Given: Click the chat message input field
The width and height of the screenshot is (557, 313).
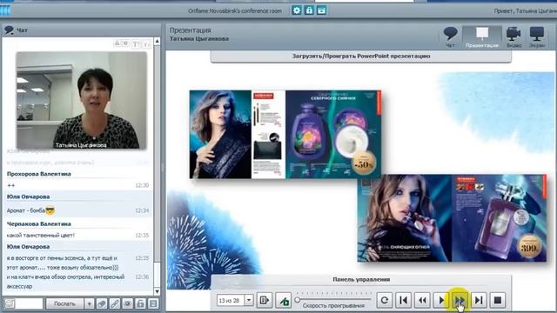Looking at the screenshot, I should 29,303.
